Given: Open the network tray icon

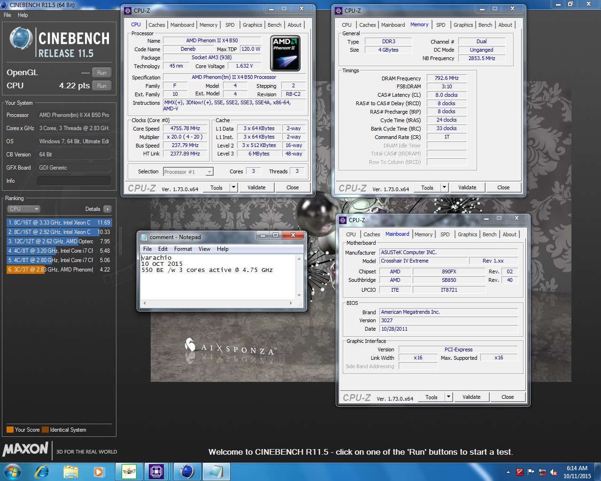Looking at the screenshot, I should (x=542, y=472).
